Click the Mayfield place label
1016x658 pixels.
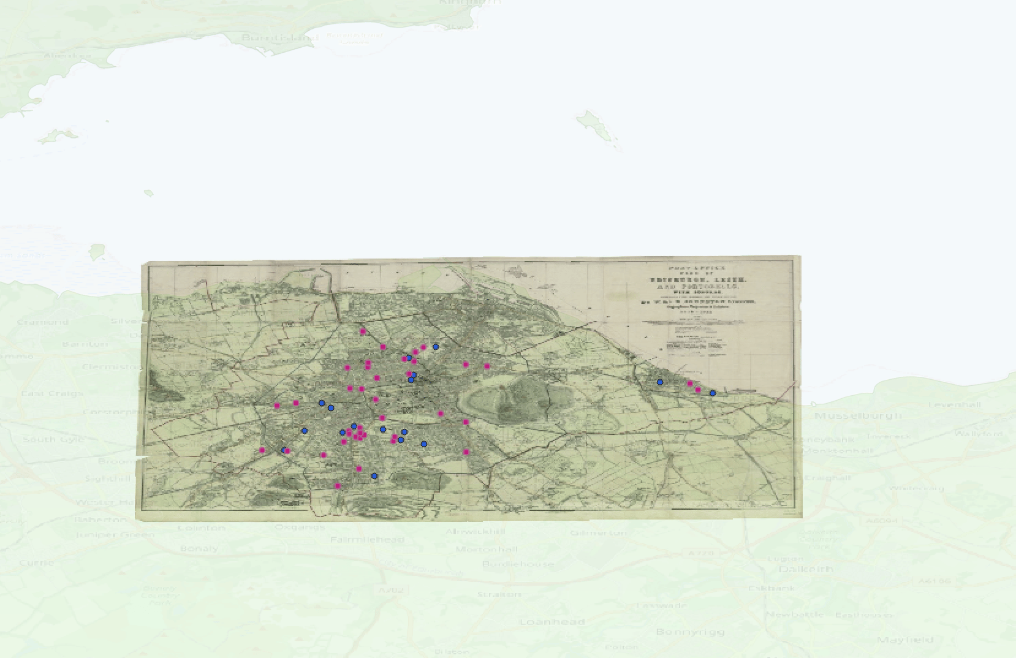coord(904,640)
